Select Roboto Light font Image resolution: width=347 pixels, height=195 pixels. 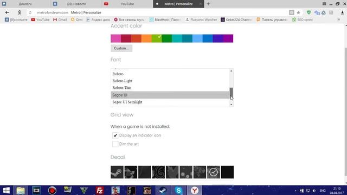click(x=170, y=81)
